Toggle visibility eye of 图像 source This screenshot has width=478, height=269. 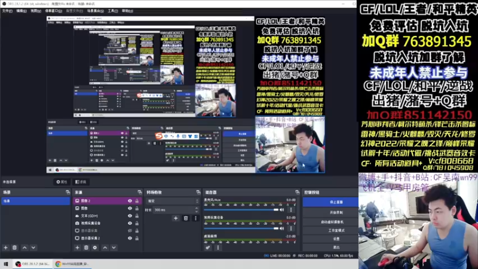pyautogui.click(x=130, y=208)
